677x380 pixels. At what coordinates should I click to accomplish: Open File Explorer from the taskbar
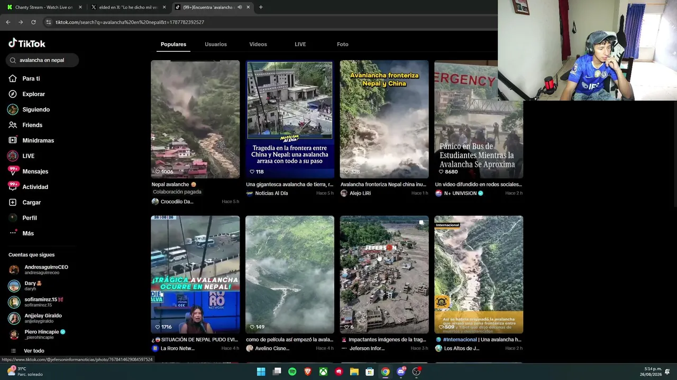click(x=354, y=372)
